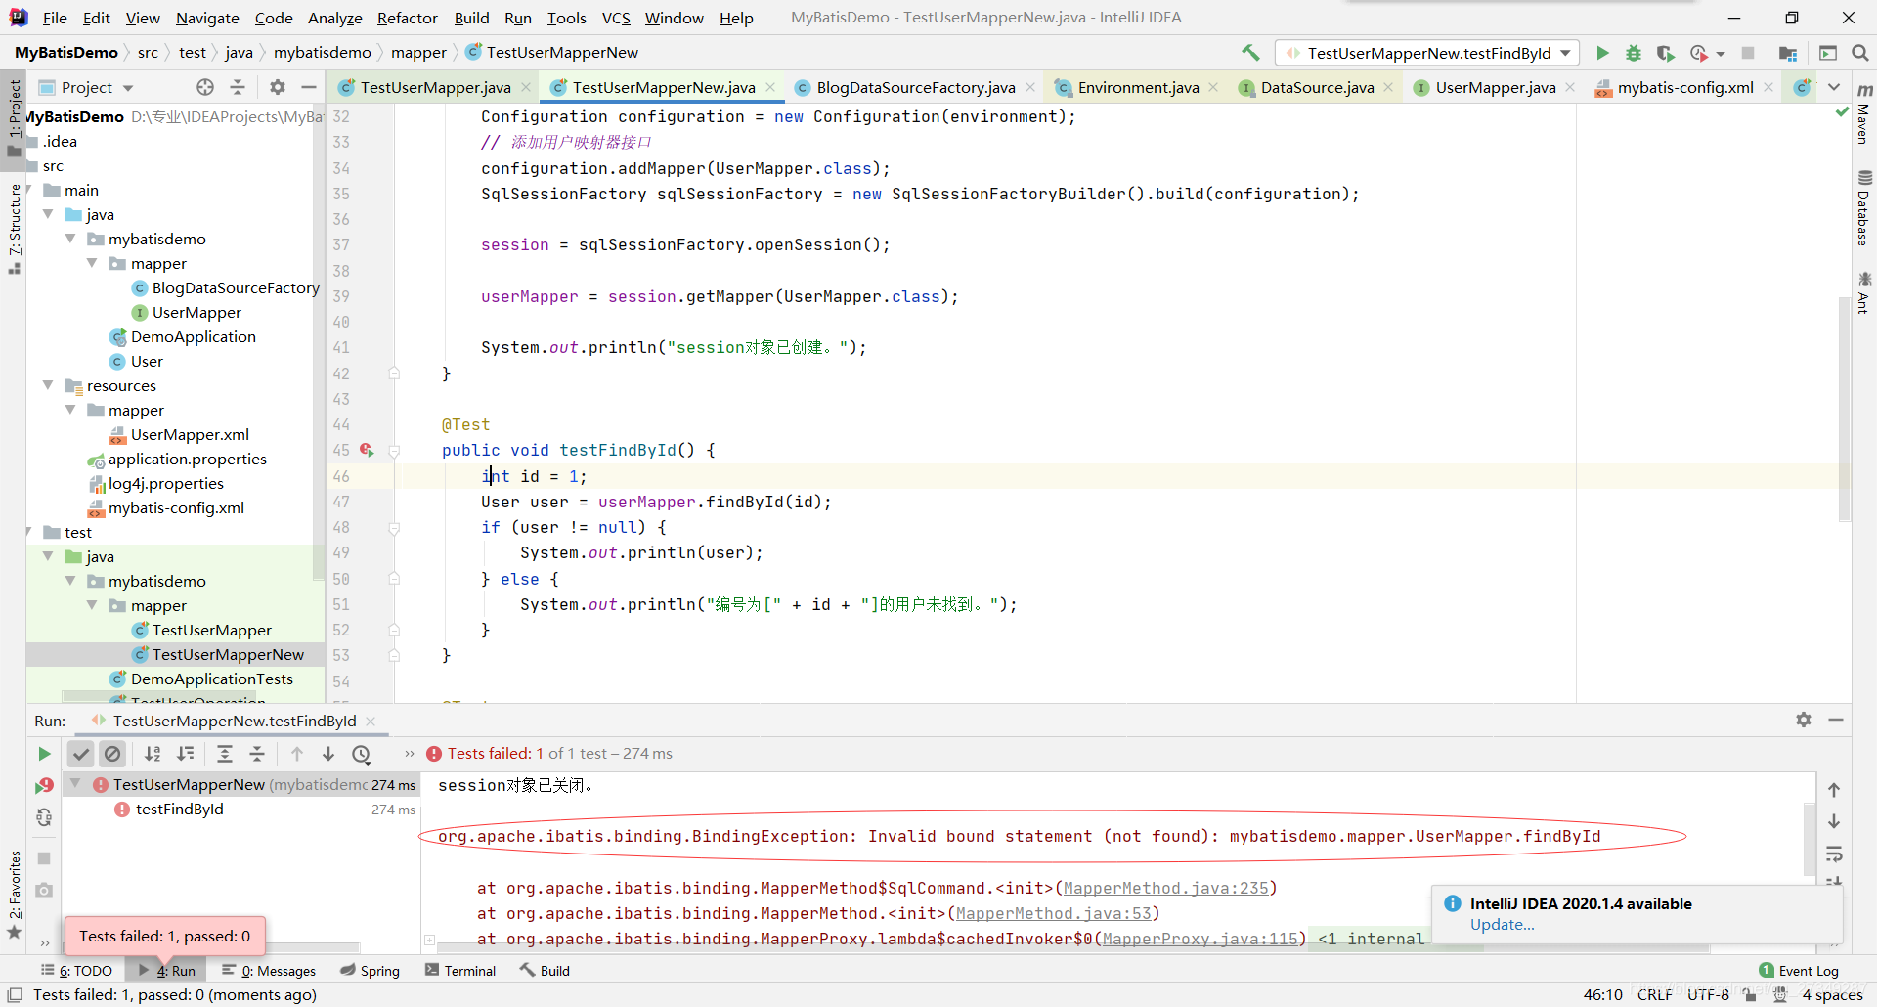
Task: Sort test results by duration
Action: 186,754
